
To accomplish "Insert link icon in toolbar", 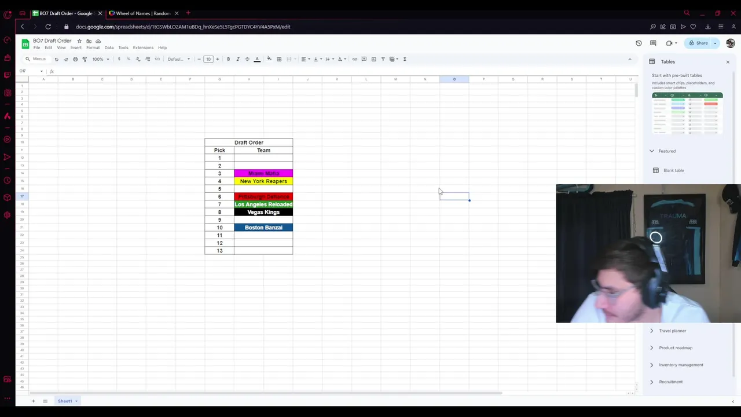I will point(355,59).
